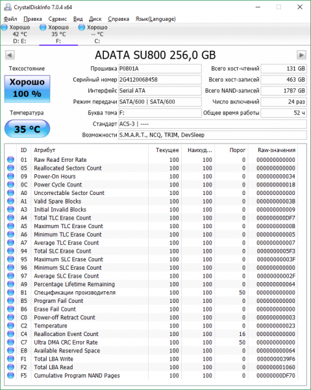Select the Power-off Retract Count row
The height and width of the screenshot is (390, 311).
click(x=151, y=317)
